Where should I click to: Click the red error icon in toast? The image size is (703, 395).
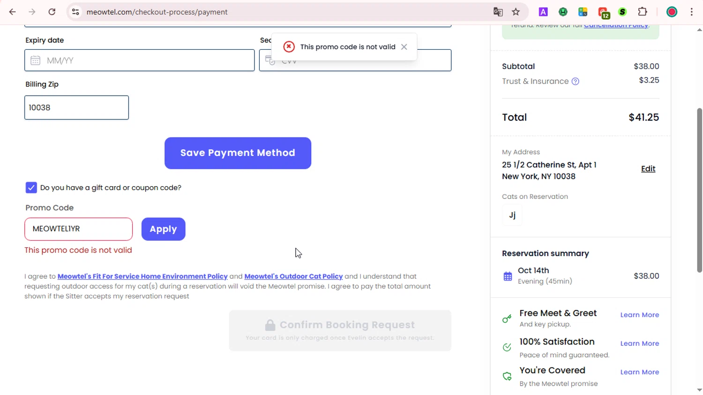(x=289, y=47)
